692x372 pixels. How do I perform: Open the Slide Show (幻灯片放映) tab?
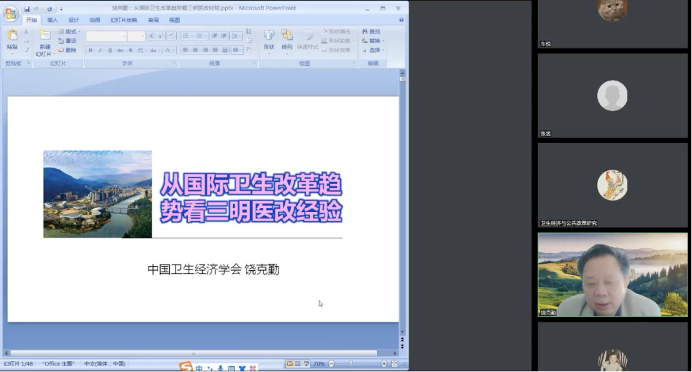[123, 20]
